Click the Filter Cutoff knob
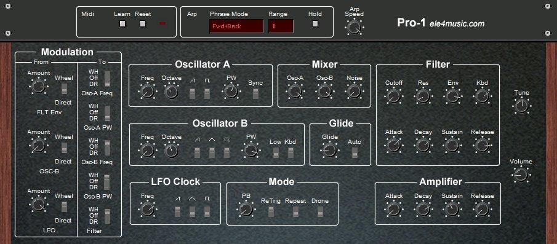The width and height of the screenshot is (557, 244). point(394,96)
